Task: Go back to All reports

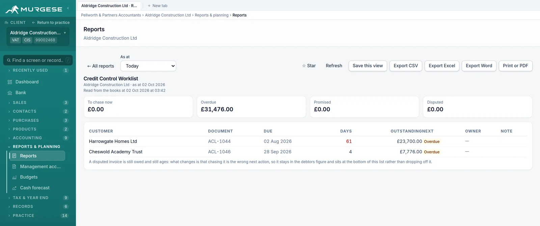Action: pyautogui.click(x=101, y=66)
